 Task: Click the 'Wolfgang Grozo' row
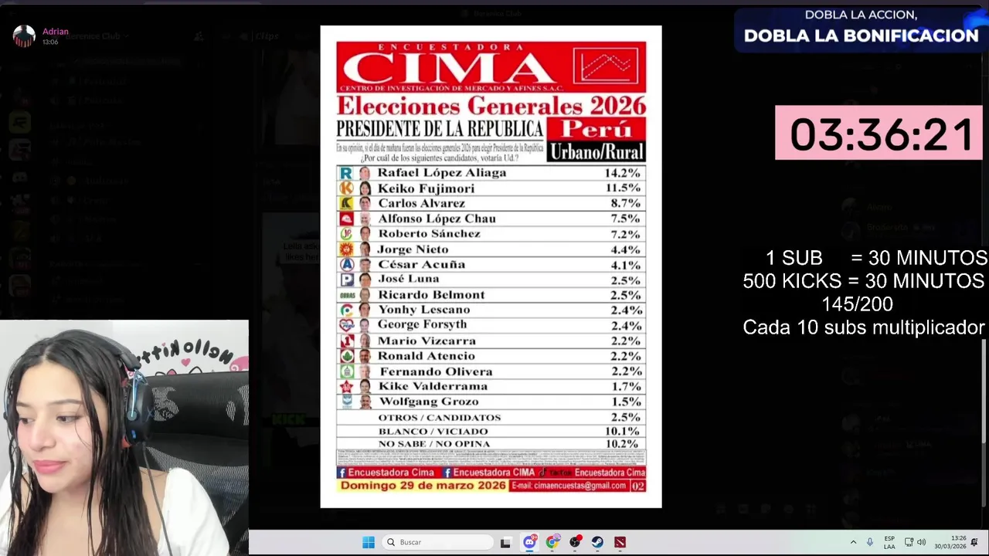pos(491,402)
